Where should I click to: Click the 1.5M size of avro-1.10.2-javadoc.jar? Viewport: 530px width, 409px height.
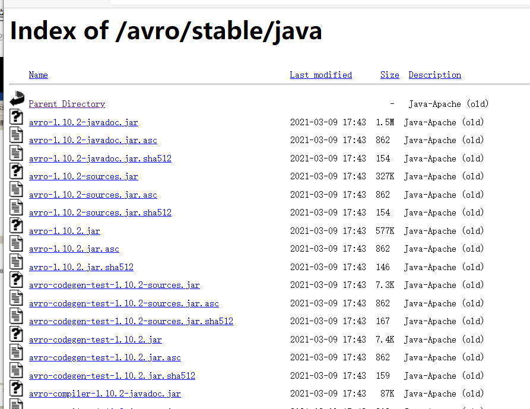tap(385, 122)
